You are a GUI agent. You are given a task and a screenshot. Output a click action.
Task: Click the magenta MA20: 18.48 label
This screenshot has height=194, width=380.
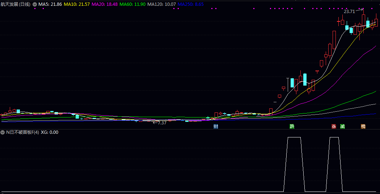(x=105, y=4)
